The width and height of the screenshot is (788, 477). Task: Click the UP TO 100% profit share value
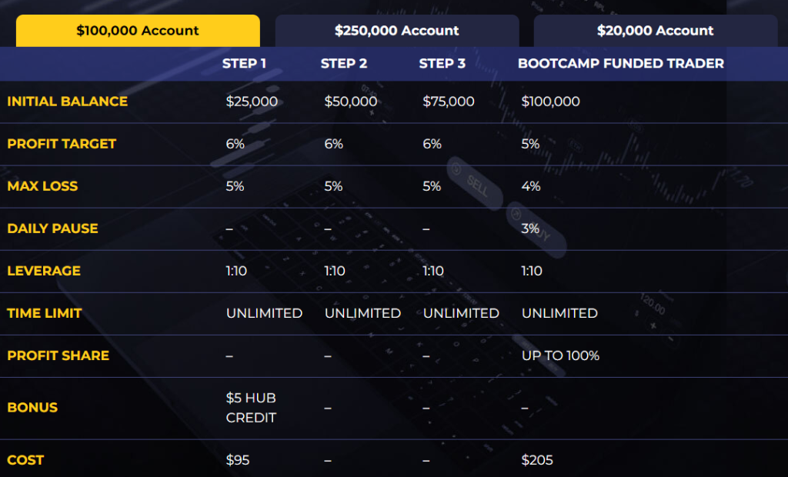click(x=560, y=355)
